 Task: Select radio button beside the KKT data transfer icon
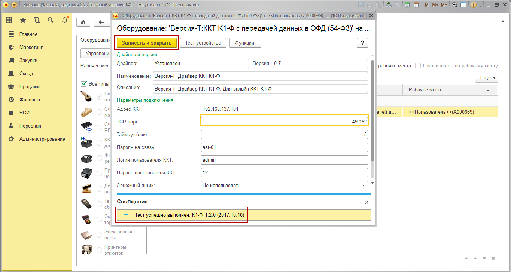(x=99, y=143)
